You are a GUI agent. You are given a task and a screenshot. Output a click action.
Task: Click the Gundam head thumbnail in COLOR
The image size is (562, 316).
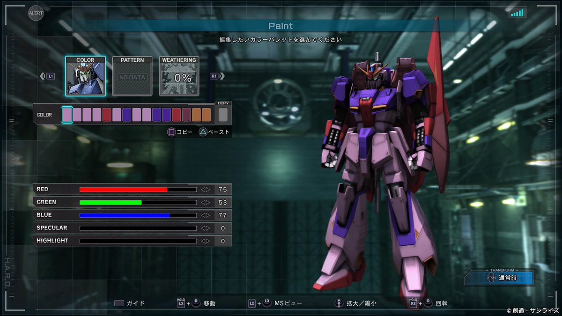click(85, 79)
